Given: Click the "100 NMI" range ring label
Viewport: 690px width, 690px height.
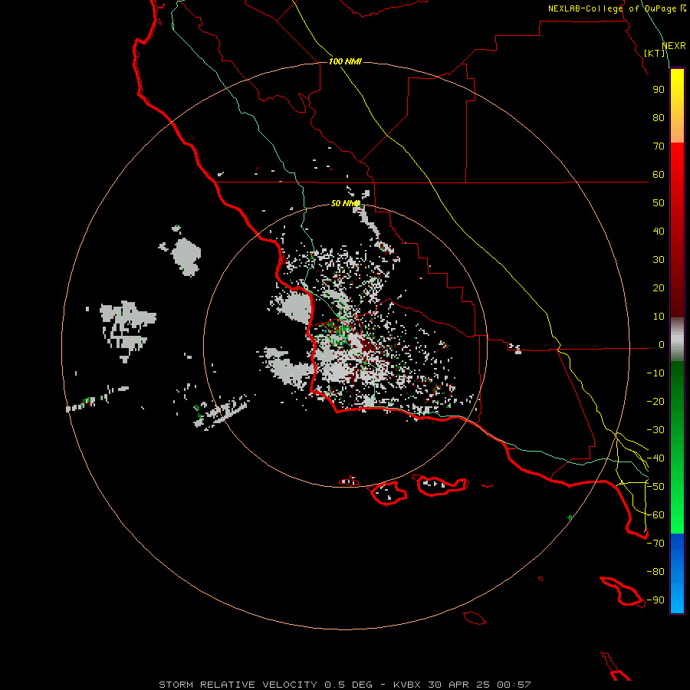Looking at the screenshot, I should (x=345, y=61).
